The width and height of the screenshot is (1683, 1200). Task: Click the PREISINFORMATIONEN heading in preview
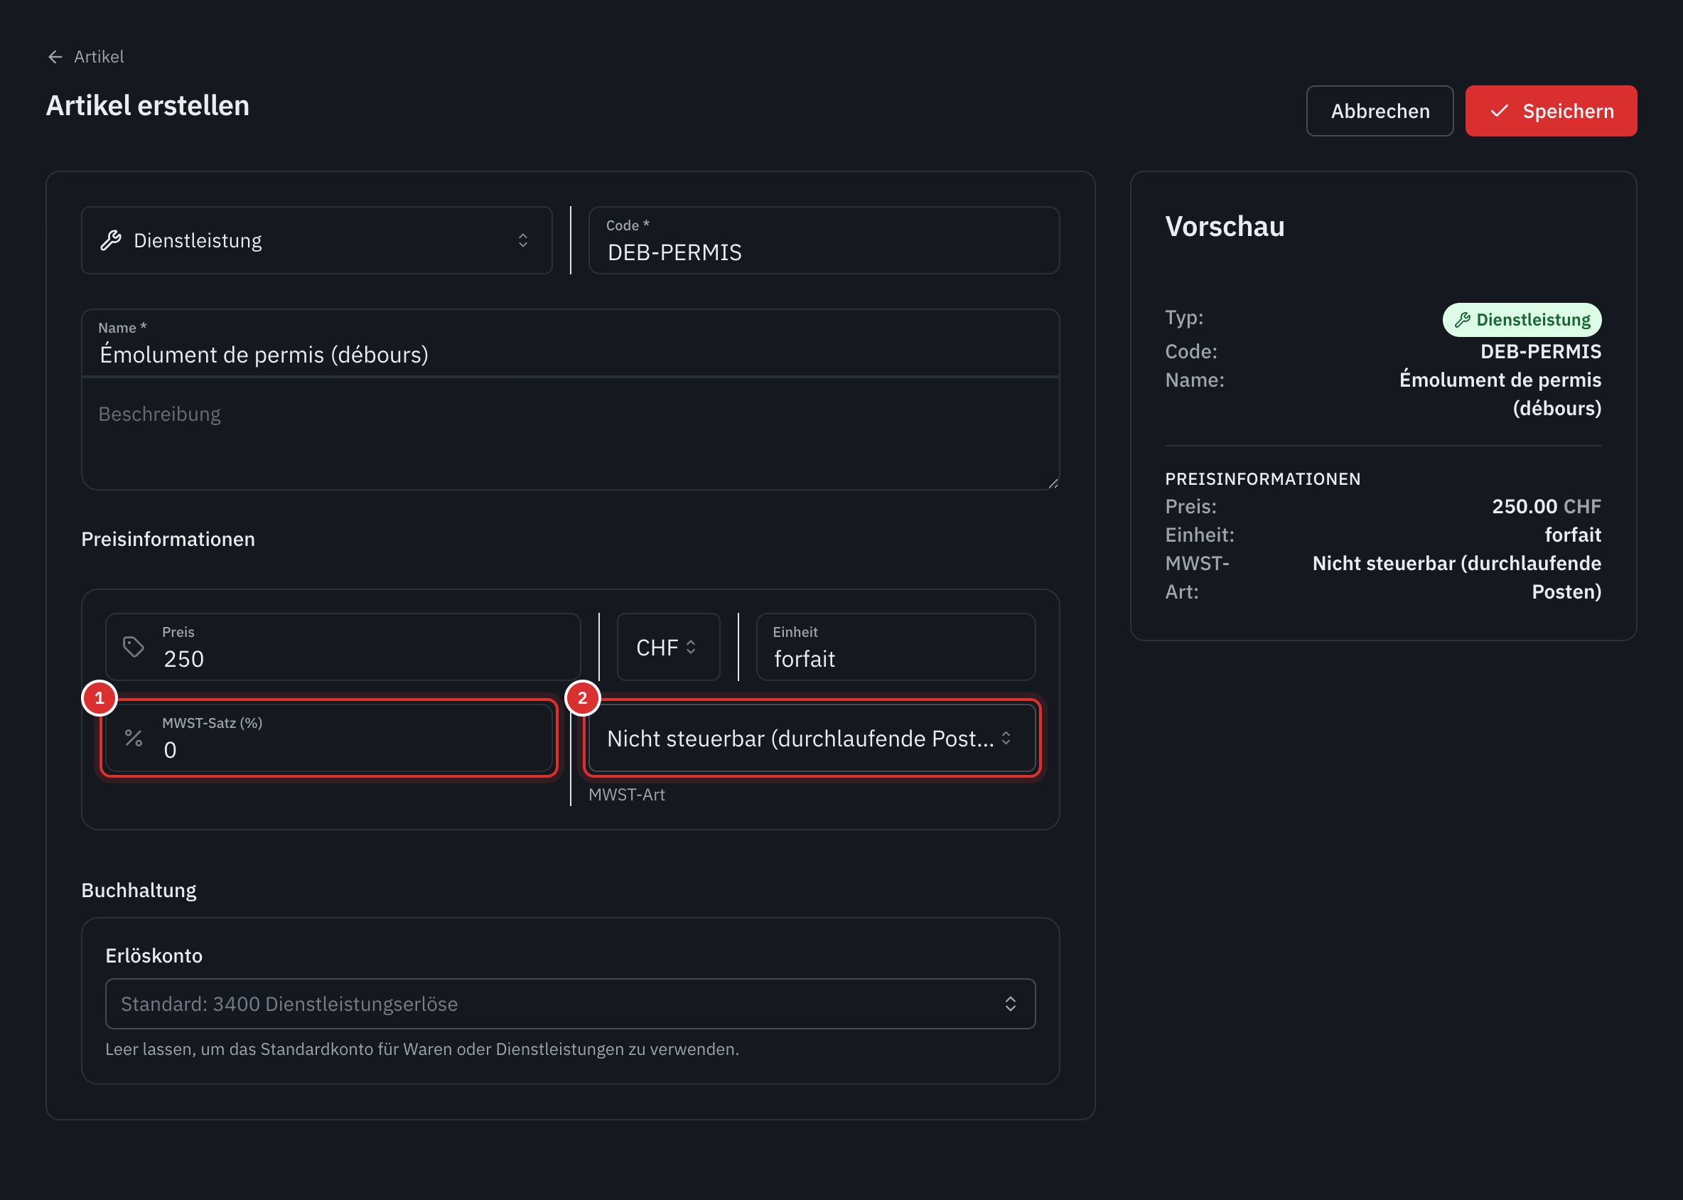pos(1263,479)
